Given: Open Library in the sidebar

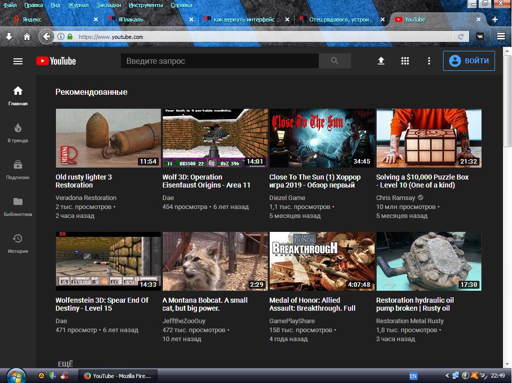Looking at the screenshot, I should pos(18,206).
